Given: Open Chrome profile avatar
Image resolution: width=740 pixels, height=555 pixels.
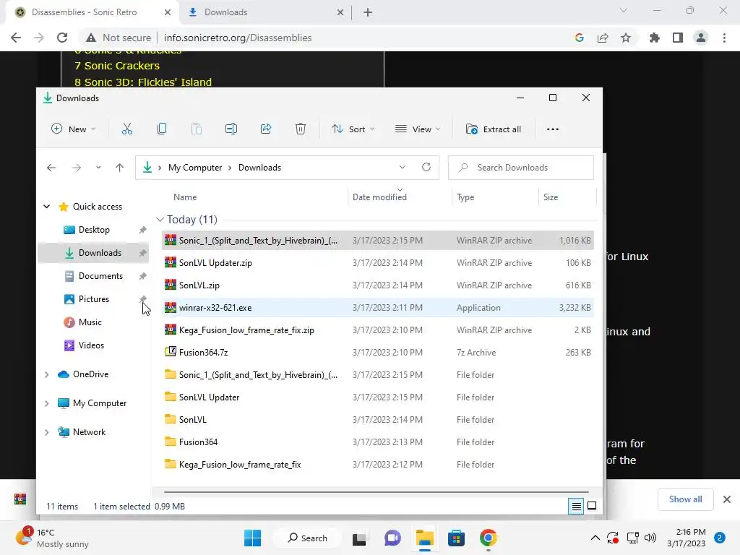Looking at the screenshot, I should [x=701, y=38].
